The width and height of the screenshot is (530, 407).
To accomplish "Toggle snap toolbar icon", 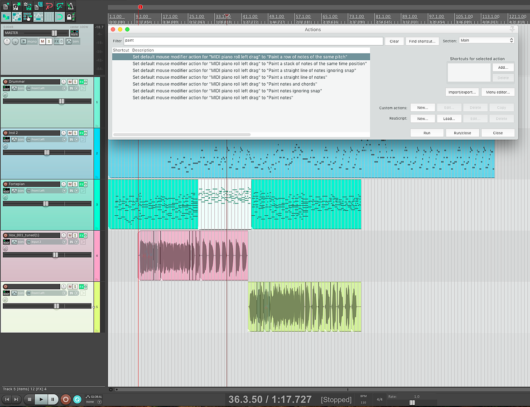I will tap(60, 17).
